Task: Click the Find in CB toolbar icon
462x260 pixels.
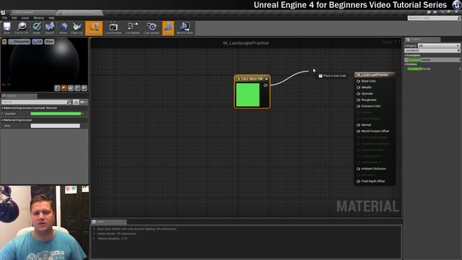Action: pyautogui.click(x=22, y=28)
